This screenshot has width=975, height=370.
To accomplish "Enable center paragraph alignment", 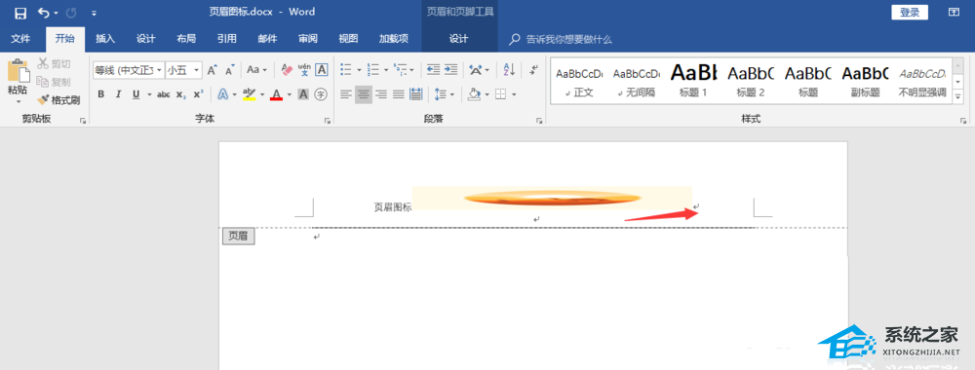I will 363,94.
